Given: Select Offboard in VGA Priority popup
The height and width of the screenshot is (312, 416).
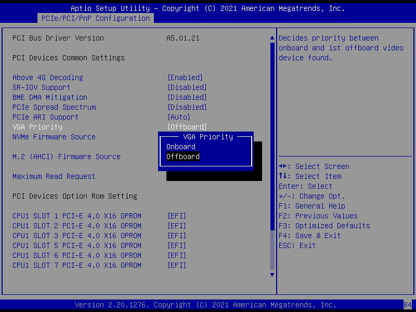Looking at the screenshot, I should pos(183,157).
